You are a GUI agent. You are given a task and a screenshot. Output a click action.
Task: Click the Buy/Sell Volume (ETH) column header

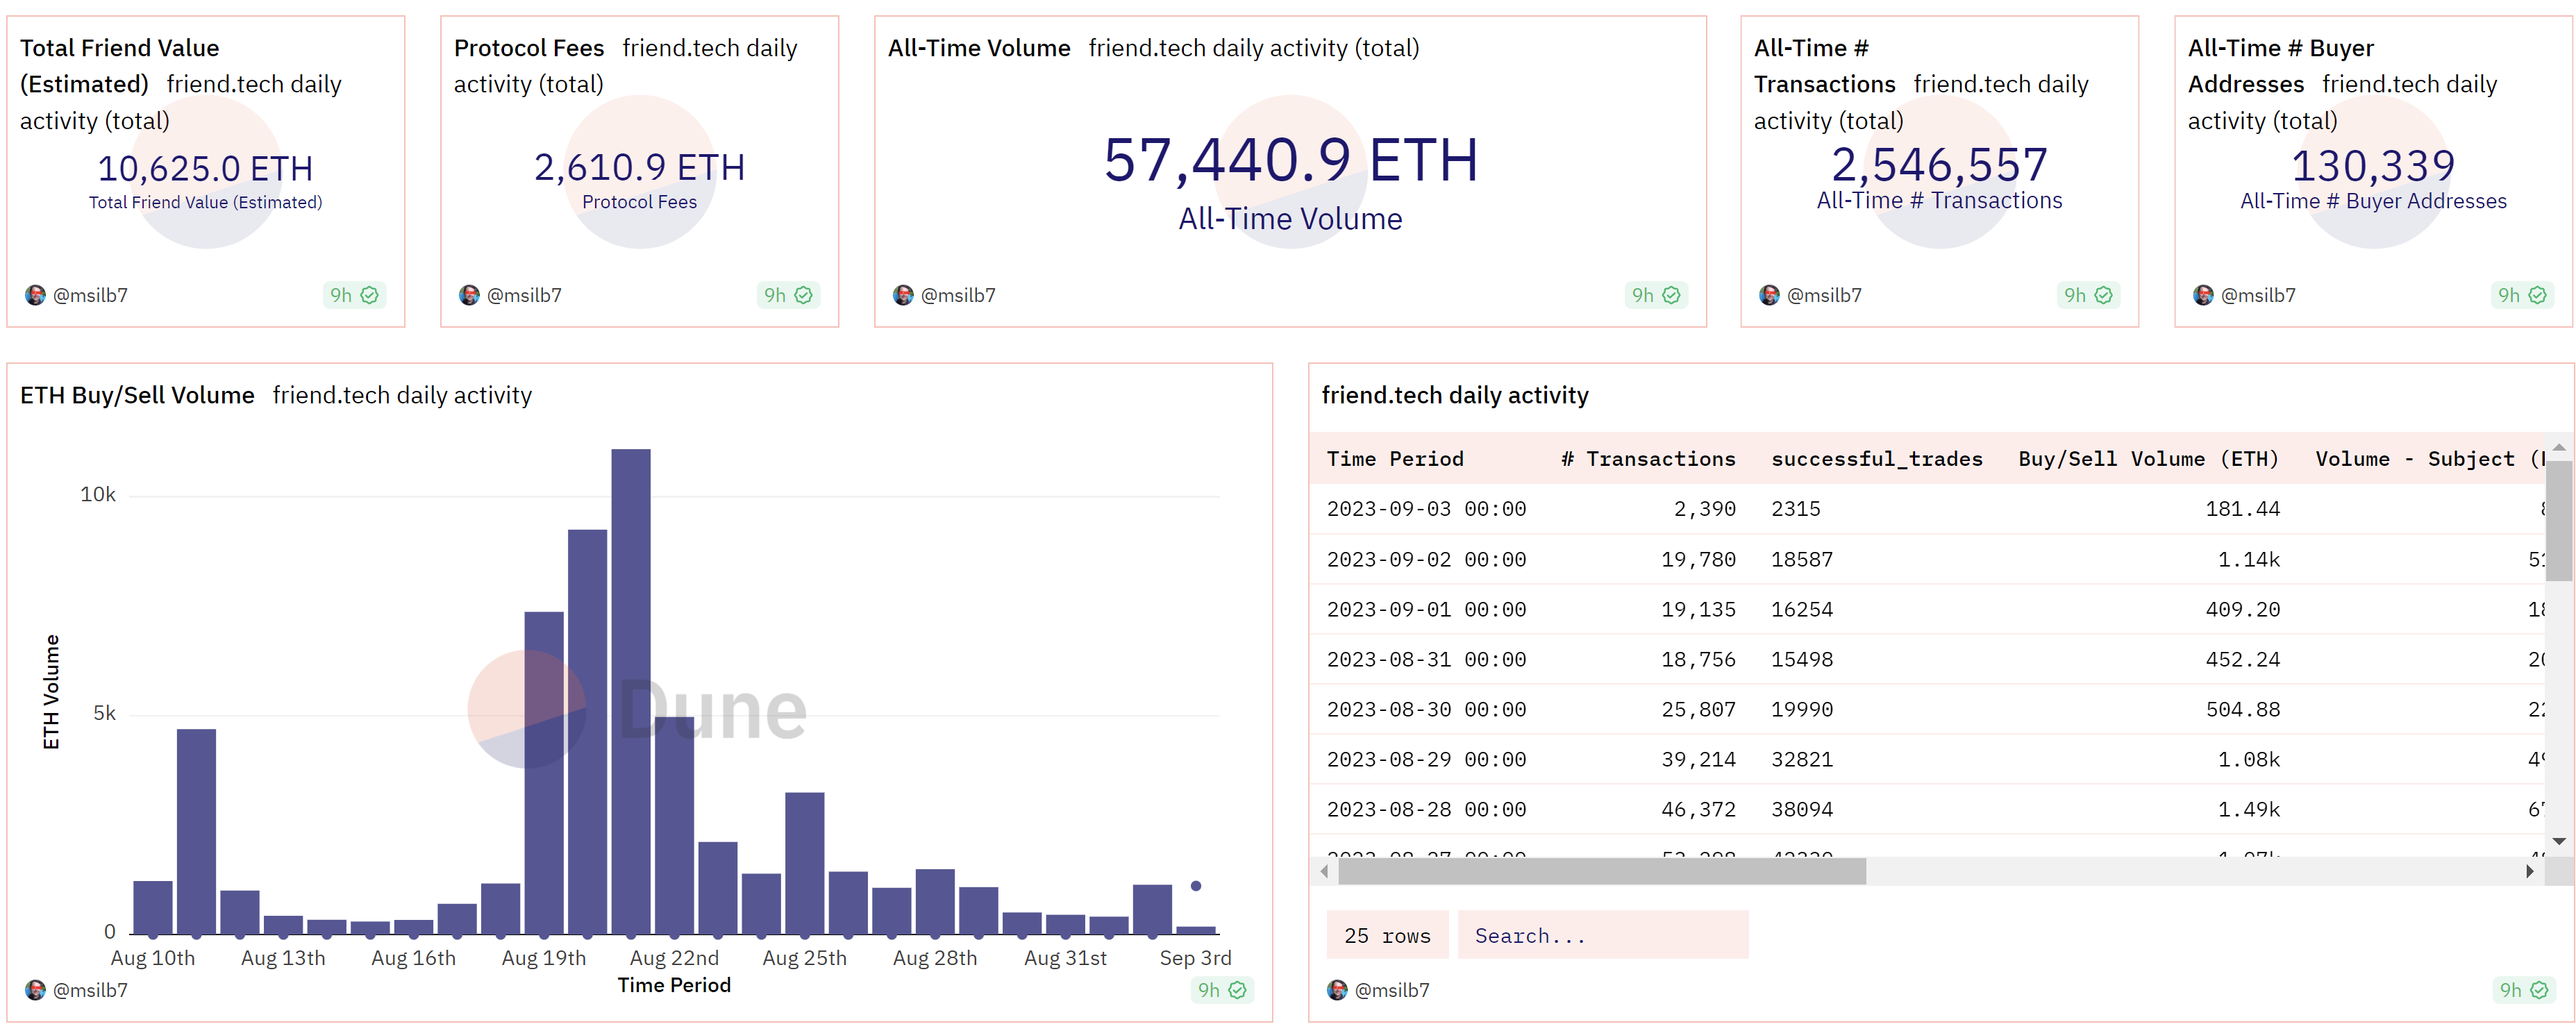pos(2147,459)
